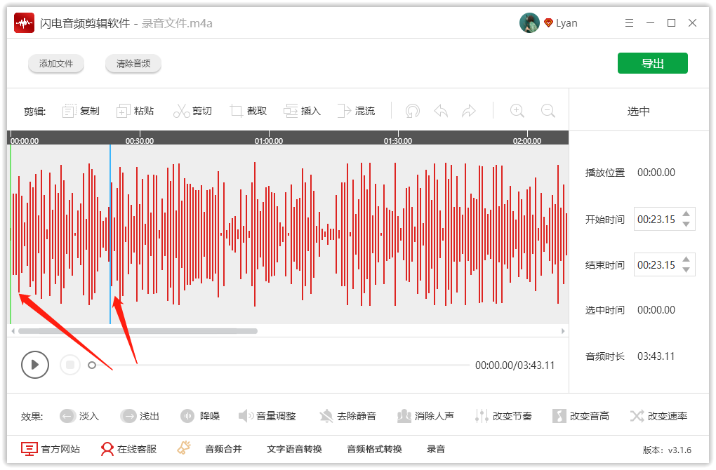Click the green 导出 export button

[652, 62]
